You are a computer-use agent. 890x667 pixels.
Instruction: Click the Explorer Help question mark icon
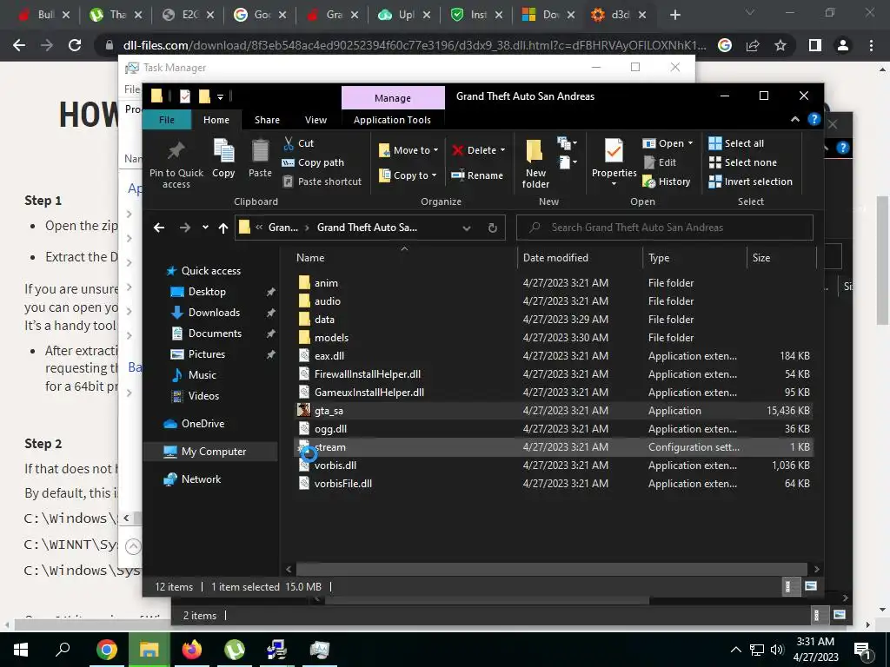tap(814, 119)
